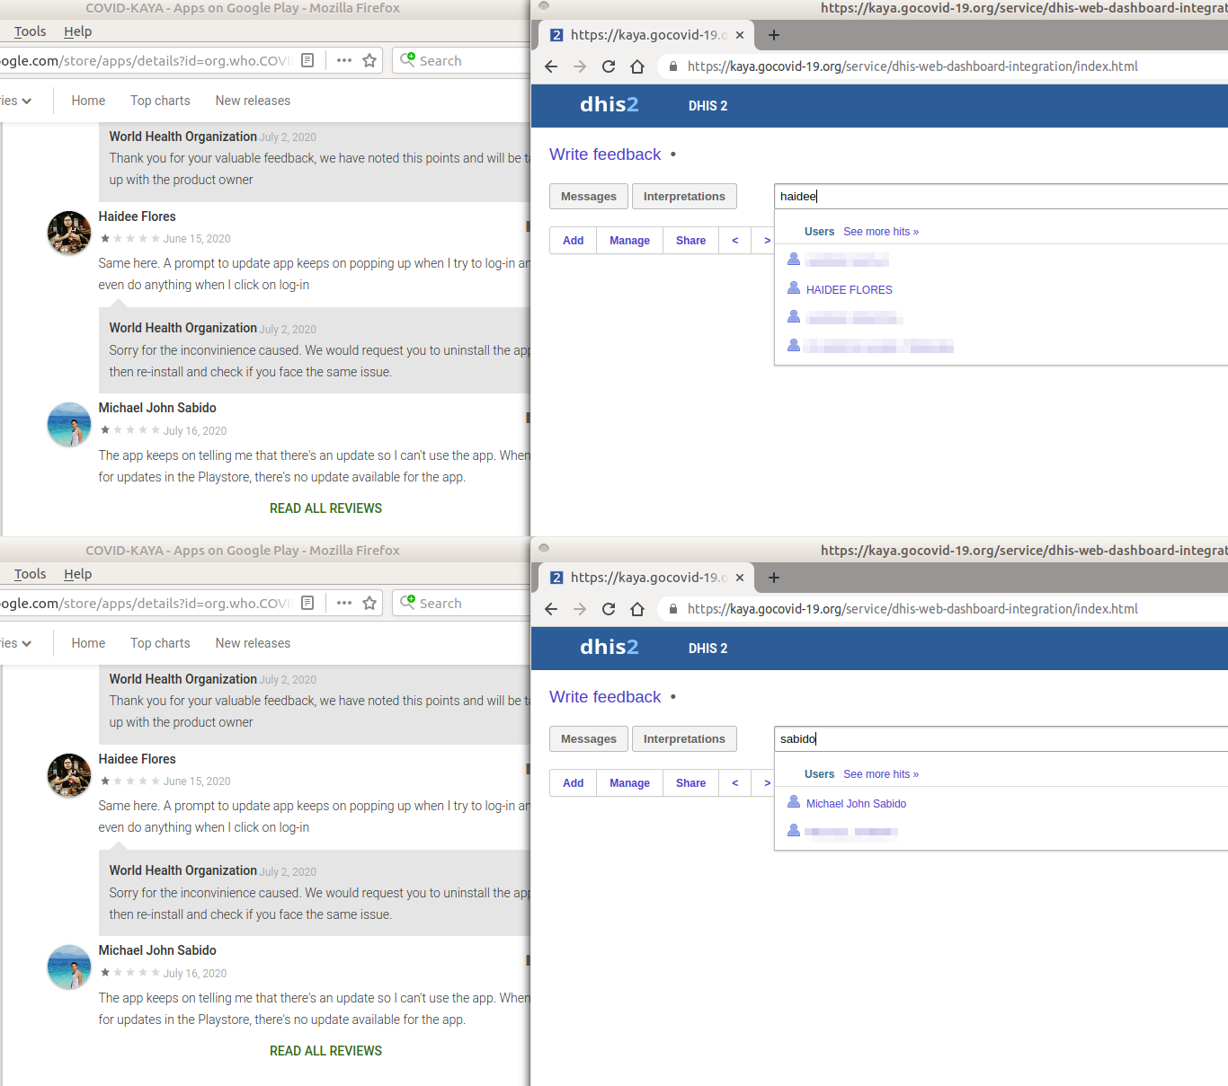Image resolution: width=1228 pixels, height=1086 pixels.
Task: Expand the categories chevron in the lower Play window
Action: click(26, 643)
